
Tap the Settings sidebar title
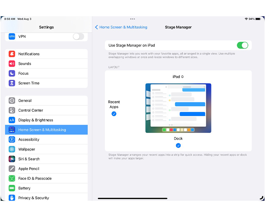46,27
